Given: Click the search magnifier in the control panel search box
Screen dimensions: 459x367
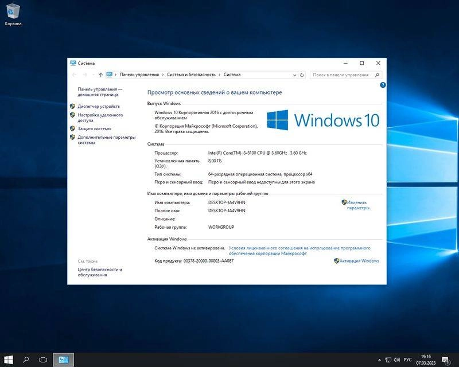Looking at the screenshot, I should point(377,75).
